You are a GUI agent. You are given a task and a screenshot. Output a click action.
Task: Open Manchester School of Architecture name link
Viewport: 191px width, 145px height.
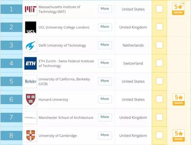pyautogui.click(x=66, y=118)
